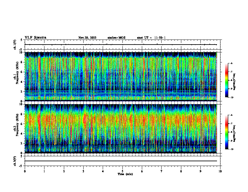This screenshot has height=192, width=248.
Task: Click the ch.3 flat voltage trace
Action: pyautogui.click(x=121, y=161)
